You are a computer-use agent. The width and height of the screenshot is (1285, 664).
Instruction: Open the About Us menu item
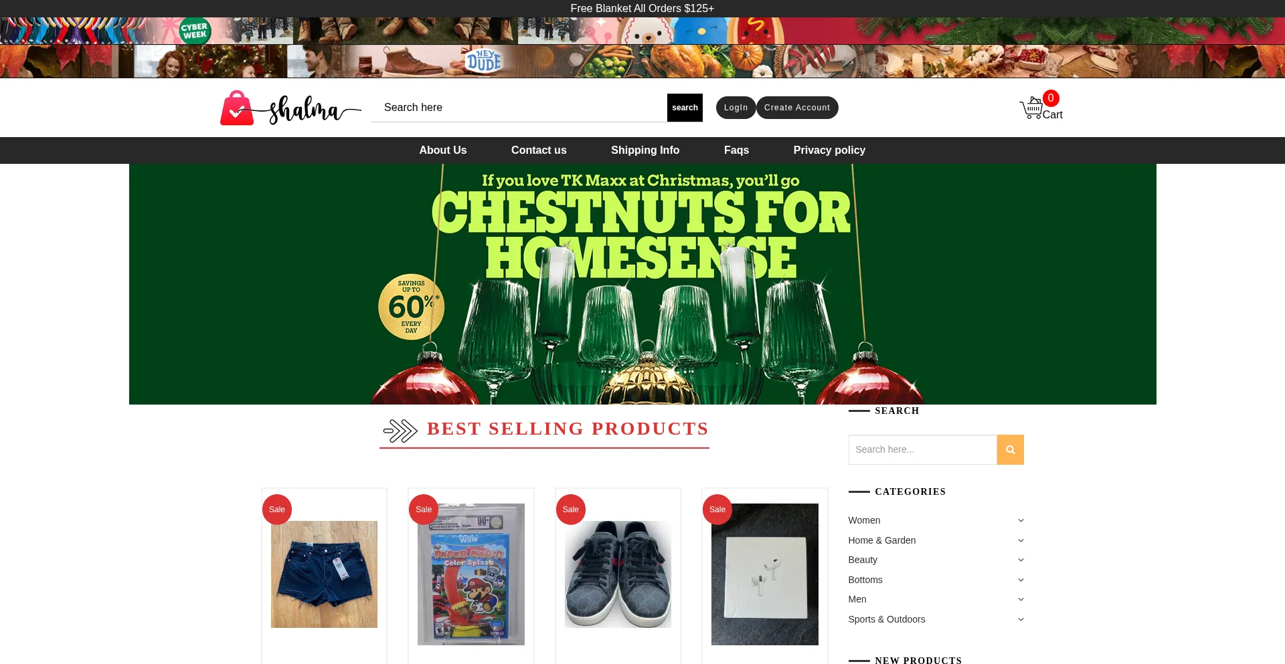coord(443,150)
